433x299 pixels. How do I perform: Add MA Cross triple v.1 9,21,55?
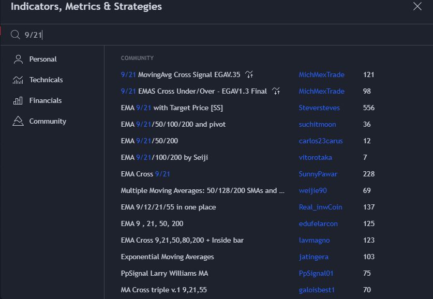[x=163, y=290]
